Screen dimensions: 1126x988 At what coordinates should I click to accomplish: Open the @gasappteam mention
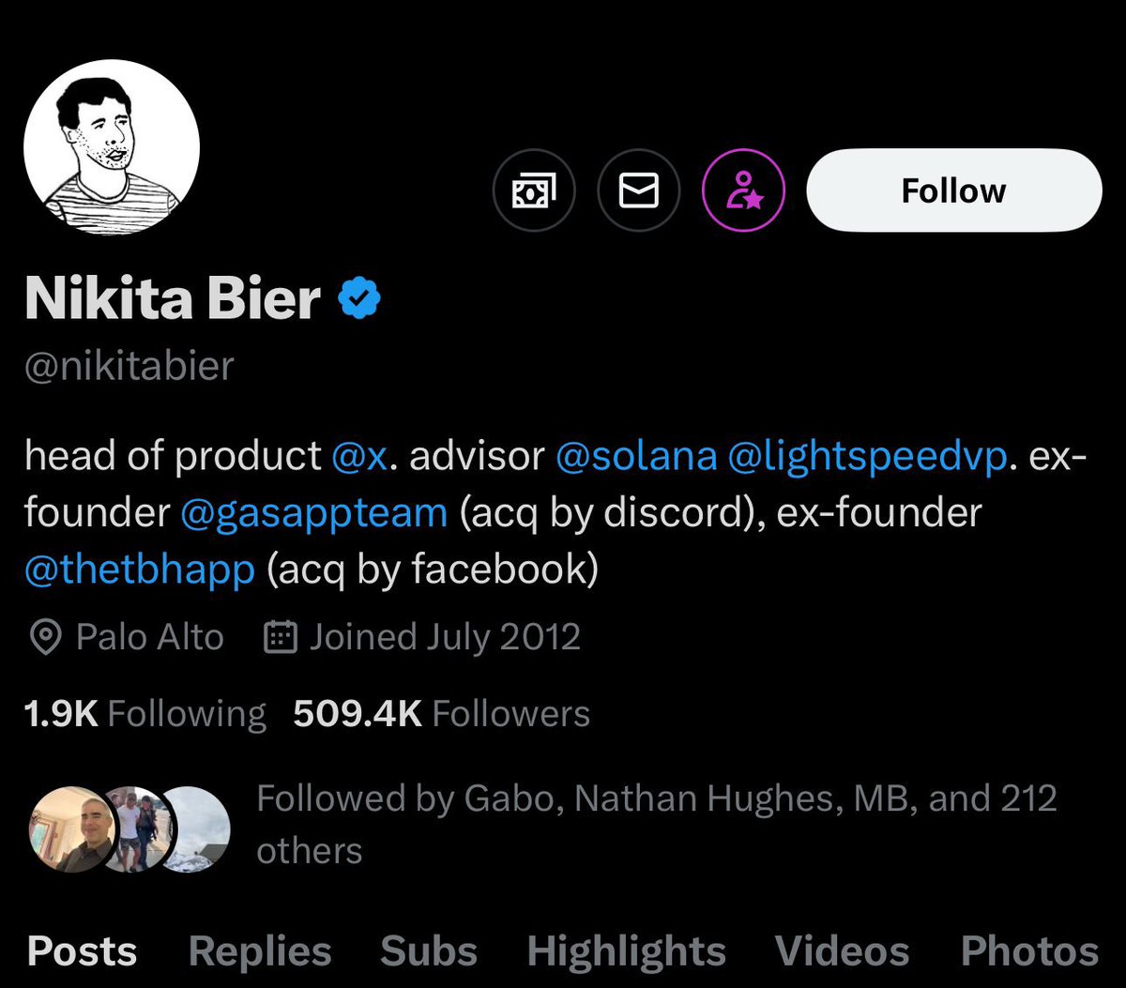click(313, 512)
